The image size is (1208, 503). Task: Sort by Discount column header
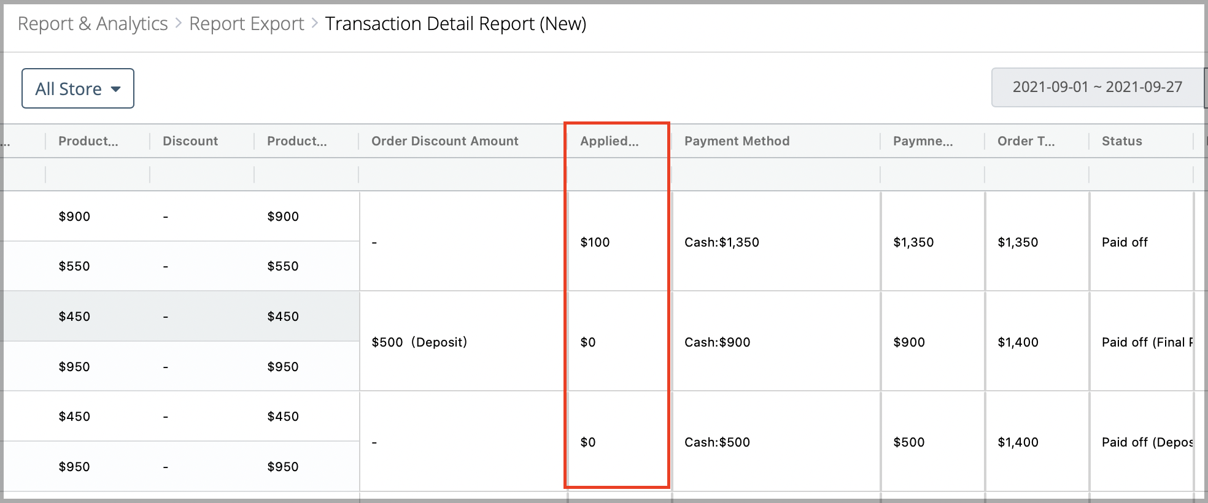click(x=190, y=141)
